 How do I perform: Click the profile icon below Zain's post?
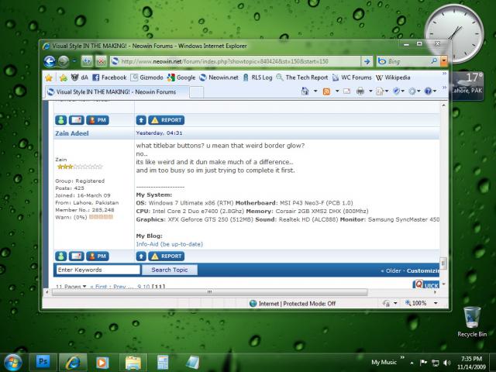pyautogui.click(x=60, y=257)
